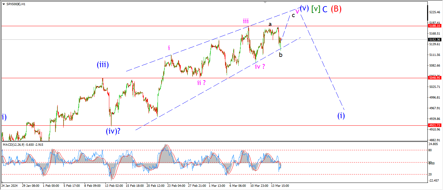Click the magenta 'ii ?' wave label
This screenshot has height=190, width=443.
(201, 83)
